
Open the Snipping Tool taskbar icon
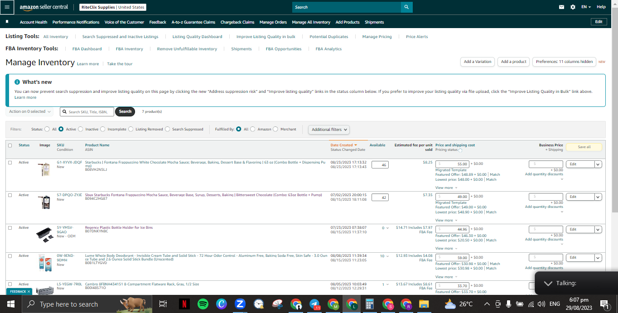click(x=277, y=304)
